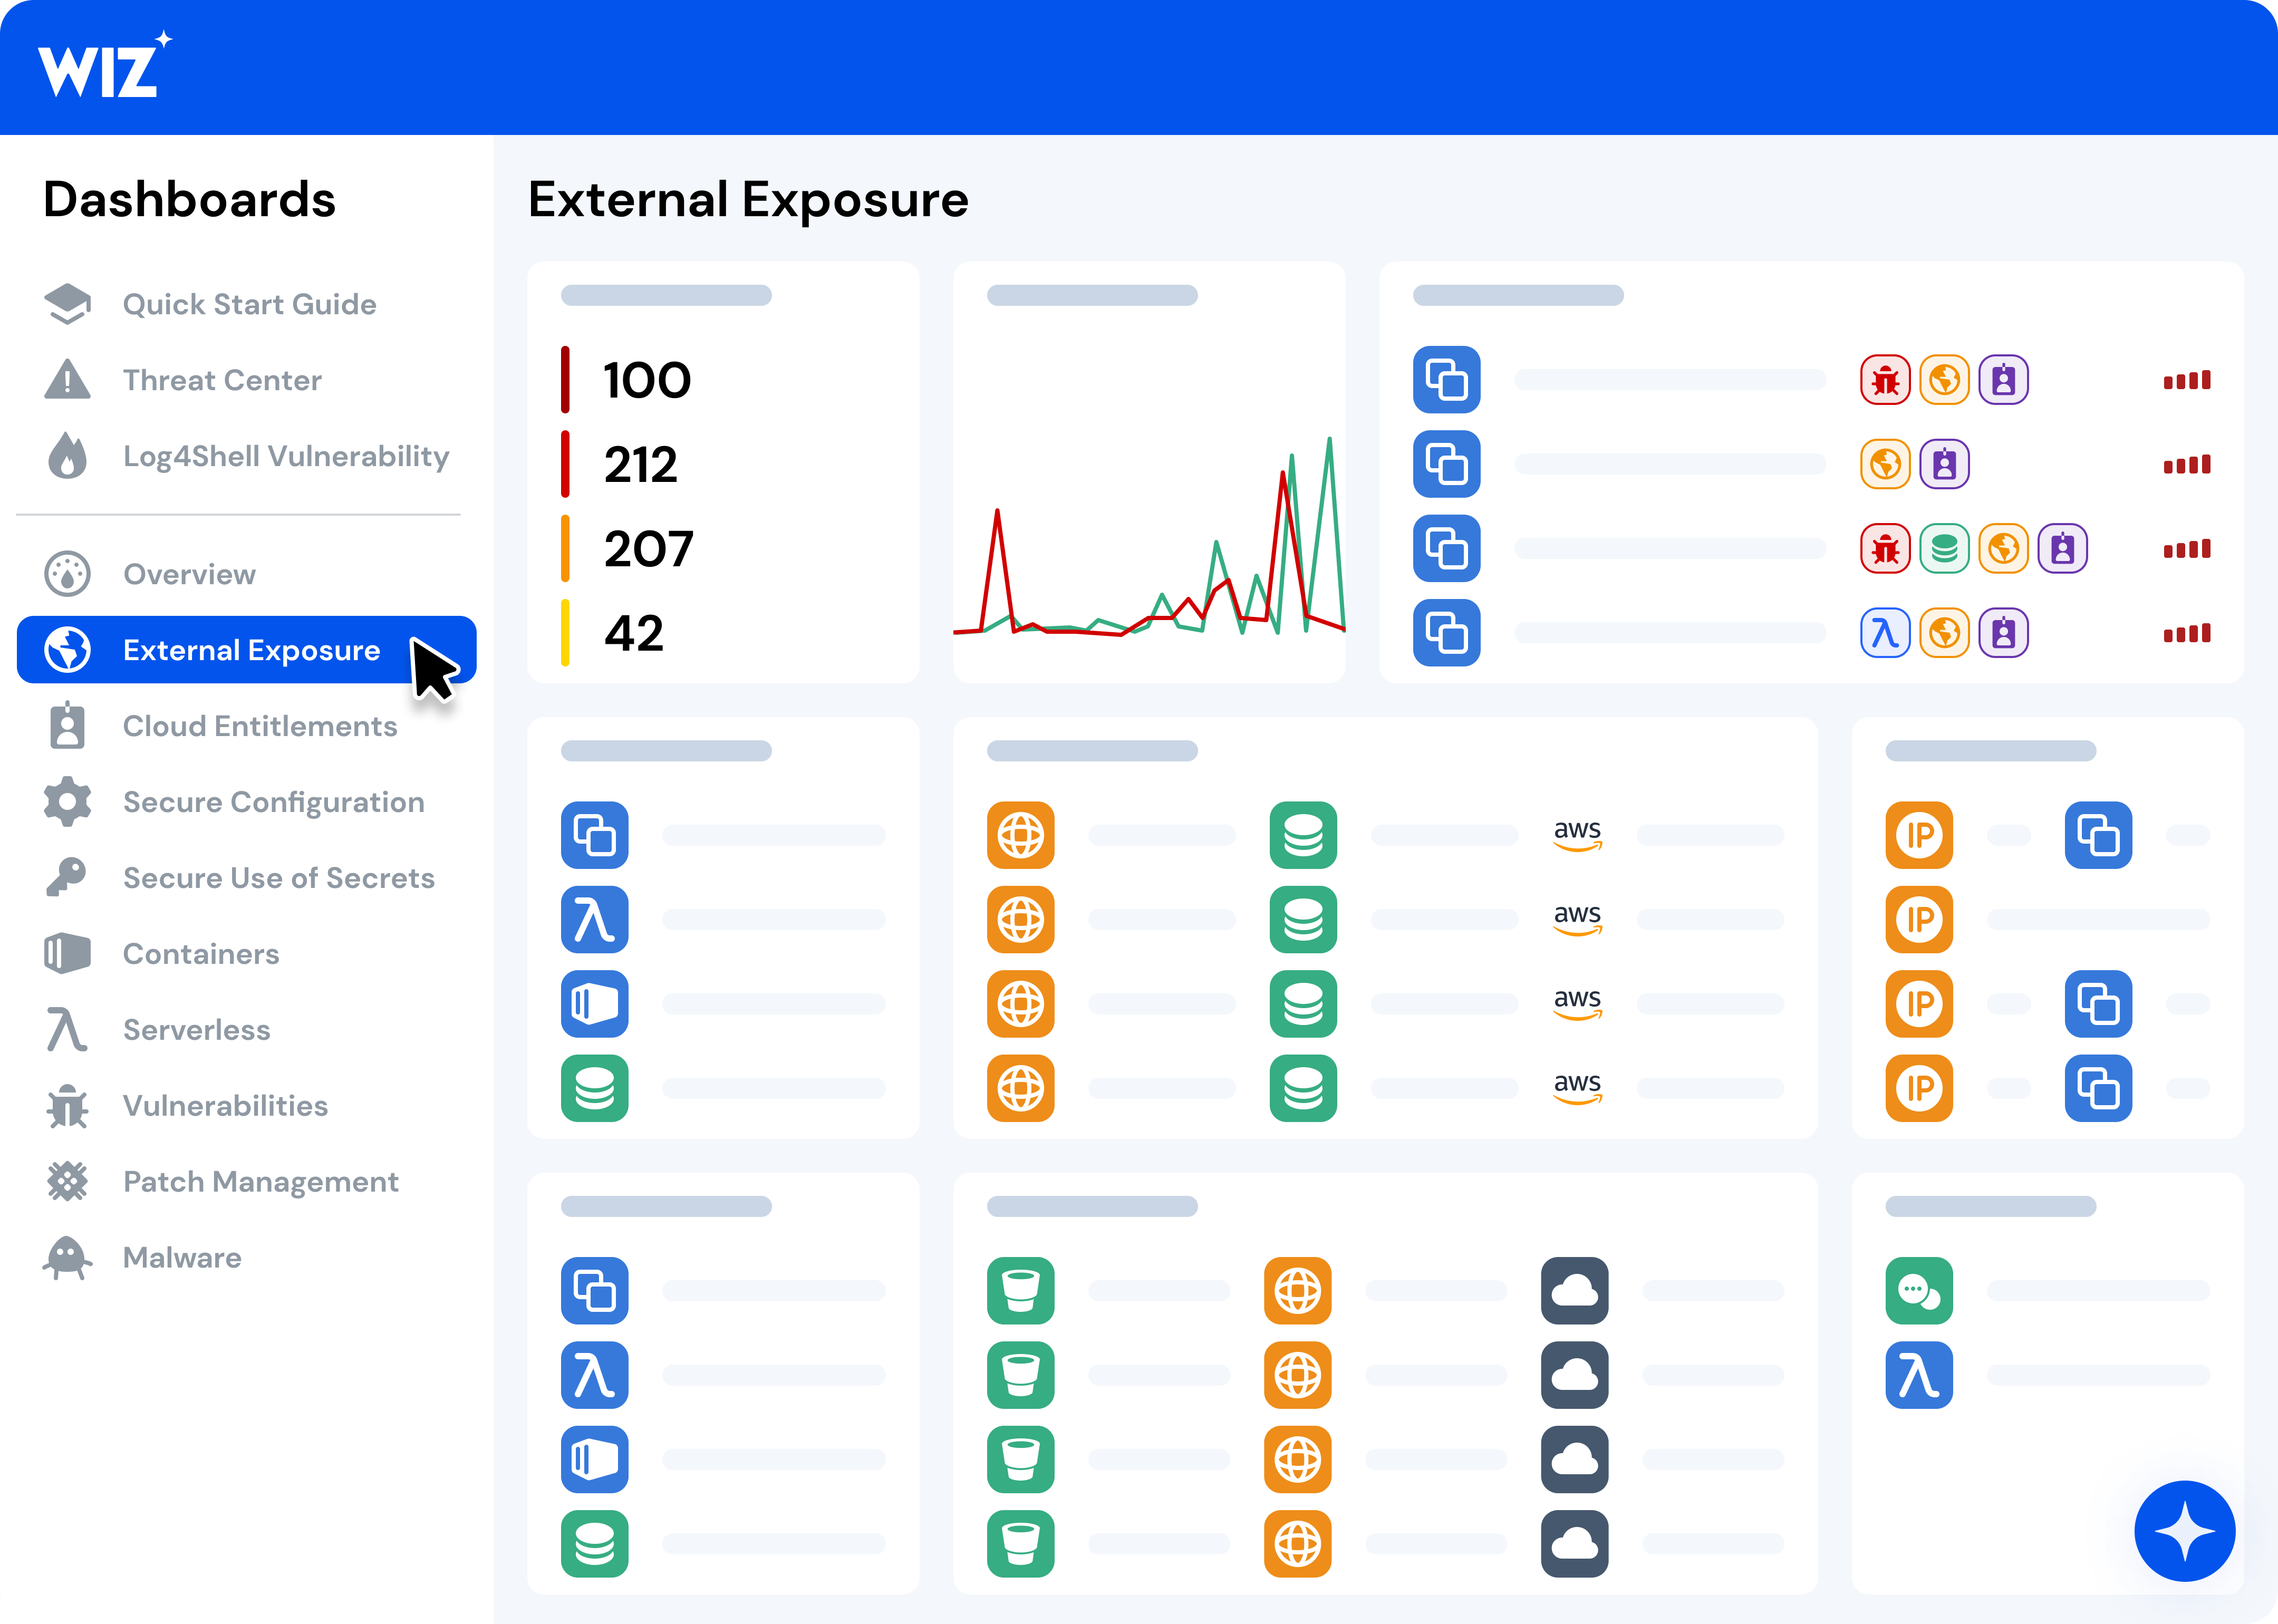The height and width of the screenshot is (1624, 2278).
Task: Click container icon in middle-left card
Action: click(595, 1004)
